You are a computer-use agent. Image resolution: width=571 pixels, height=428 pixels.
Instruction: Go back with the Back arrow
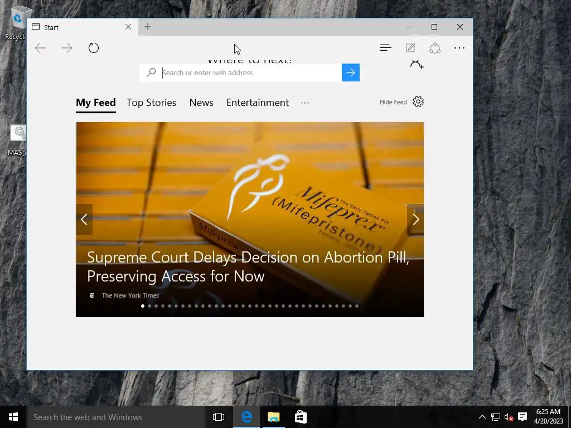point(40,48)
